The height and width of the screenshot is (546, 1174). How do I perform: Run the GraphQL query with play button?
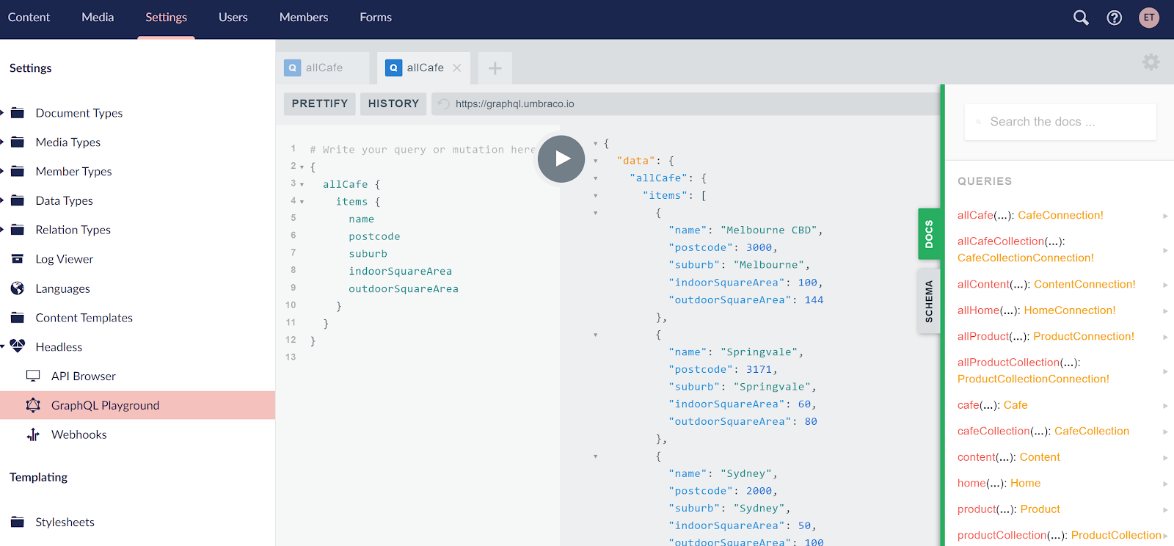tap(561, 159)
